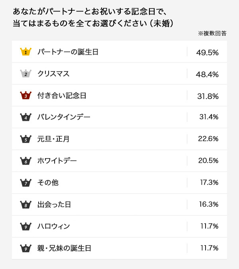Click the crown icon beside ハロウィン

point(25,226)
